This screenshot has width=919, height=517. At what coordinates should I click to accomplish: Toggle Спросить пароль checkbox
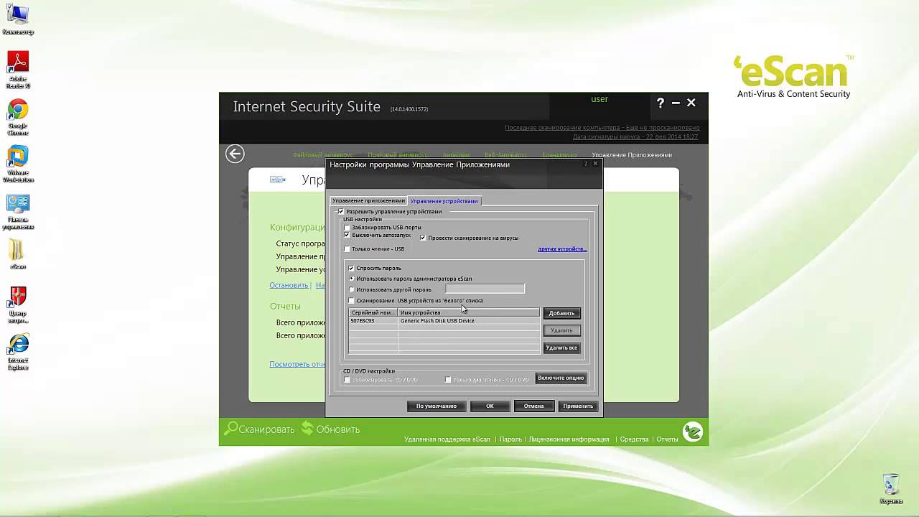pyautogui.click(x=351, y=268)
